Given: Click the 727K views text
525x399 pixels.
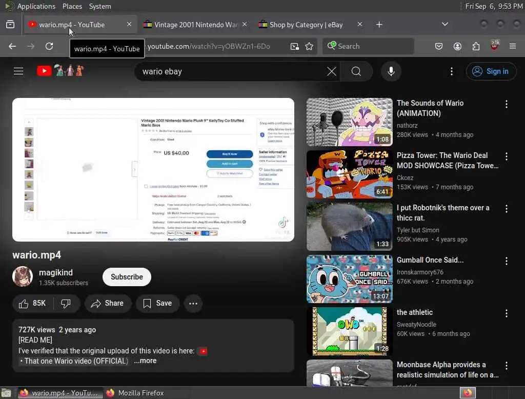Looking at the screenshot, I should pyautogui.click(x=36, y=330).
